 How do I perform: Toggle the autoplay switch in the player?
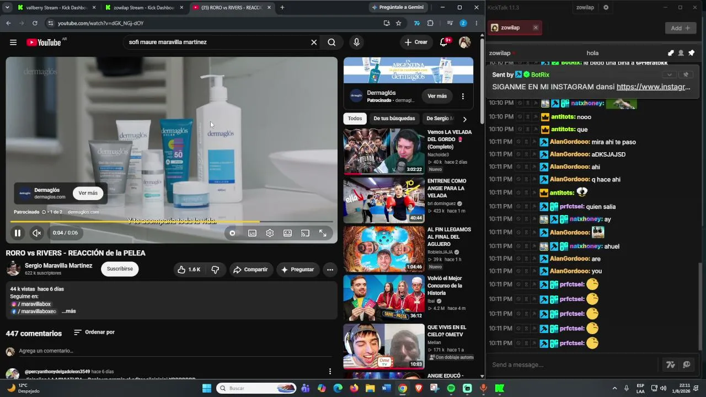point(232,233)
